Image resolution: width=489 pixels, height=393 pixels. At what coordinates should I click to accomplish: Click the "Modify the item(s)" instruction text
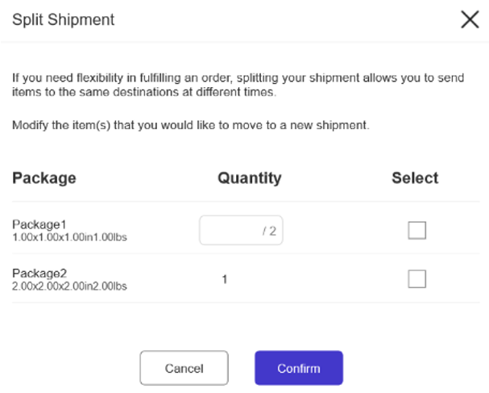(191, 125)
